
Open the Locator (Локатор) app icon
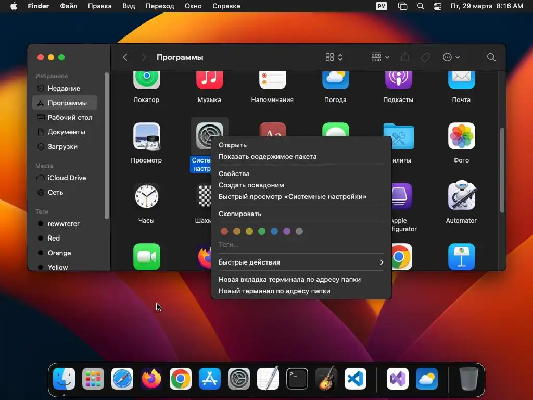click(x=146, y=80)
